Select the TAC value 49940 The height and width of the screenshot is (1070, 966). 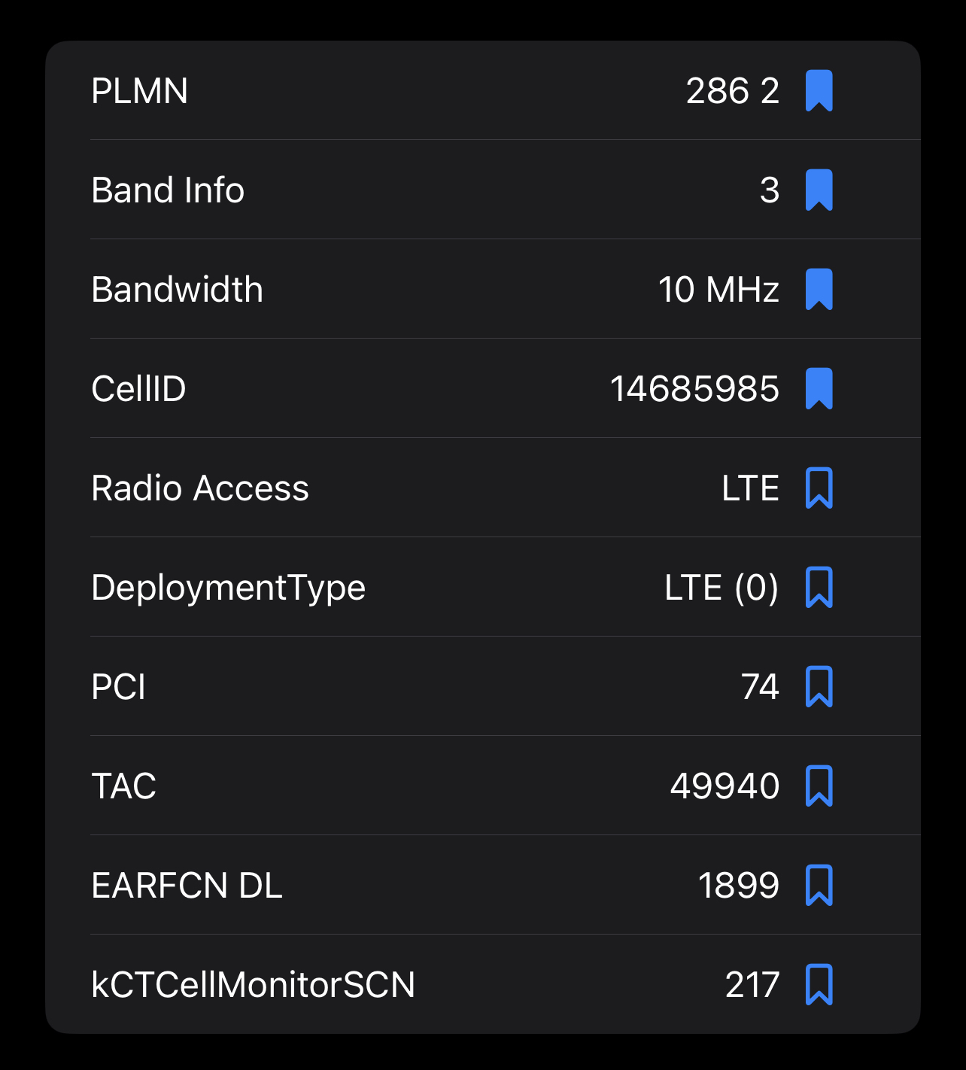tap(724, 786)
